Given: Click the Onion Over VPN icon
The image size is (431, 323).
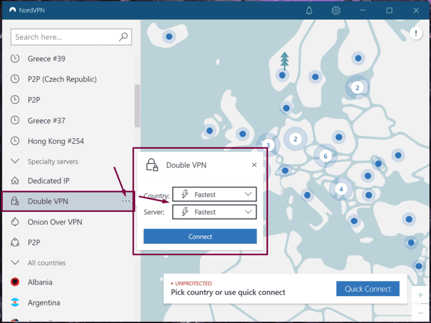Looking at the screenshot, I should point(16,222).
